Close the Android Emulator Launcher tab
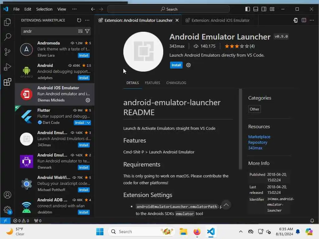 (177, 20)
